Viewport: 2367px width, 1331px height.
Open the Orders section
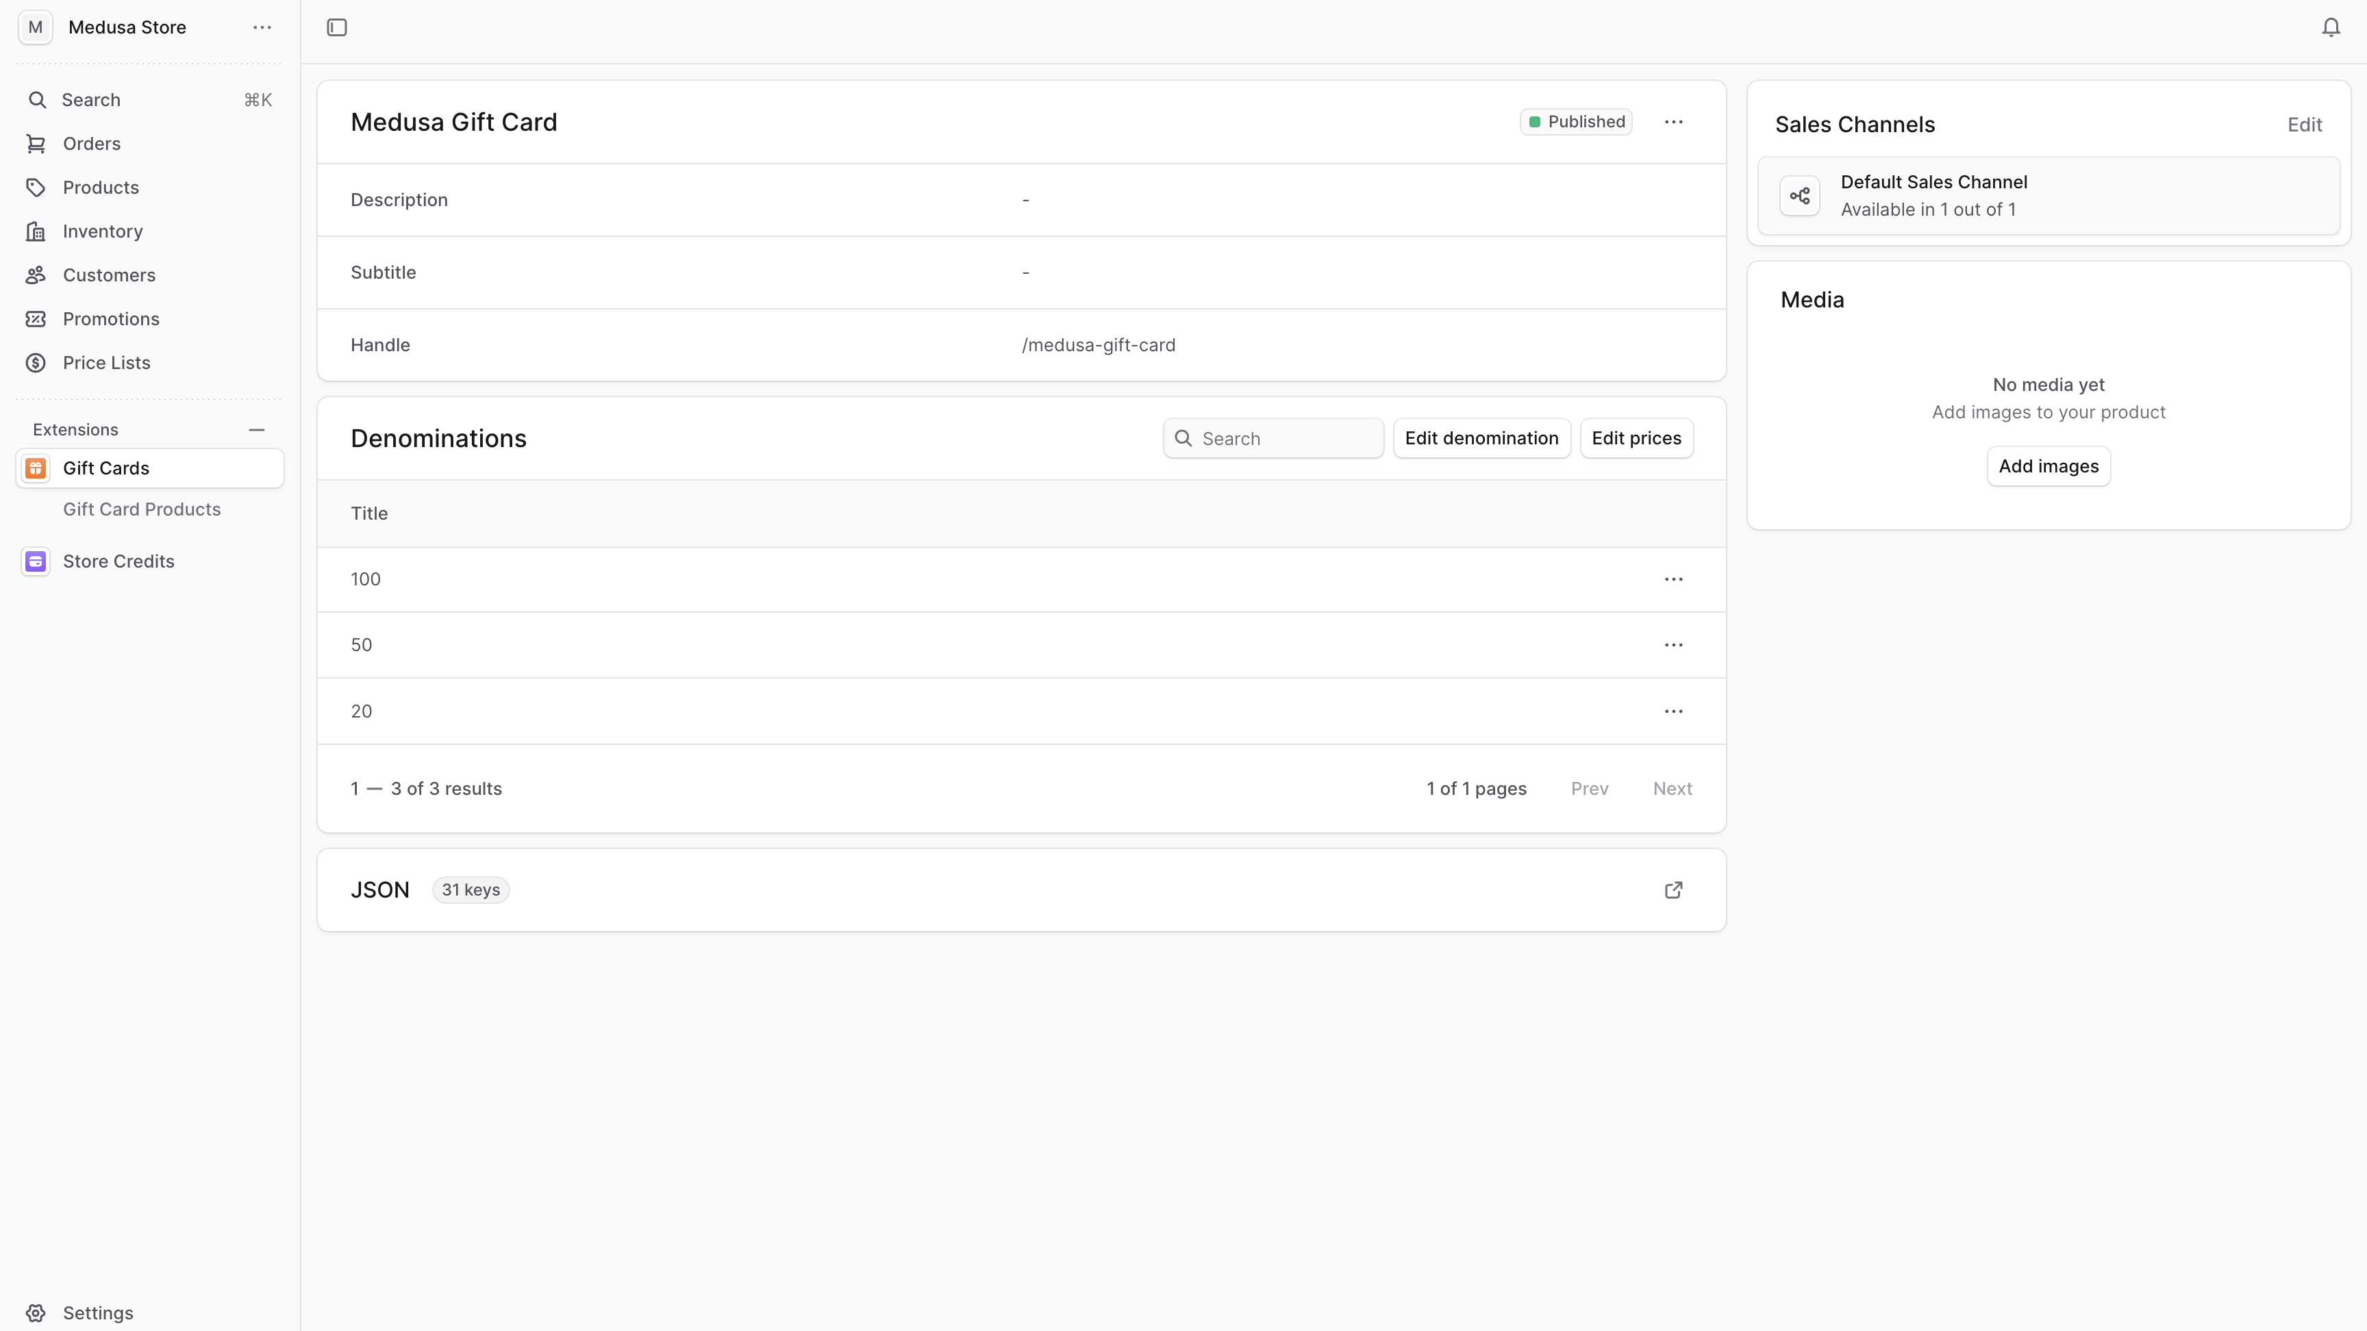(91, 143)
